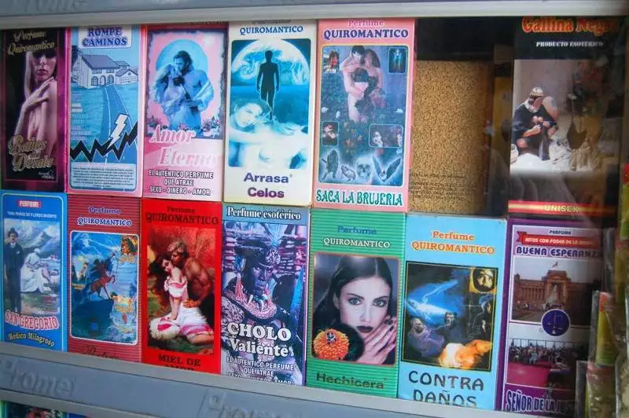Click the Miel de Amor box
This screenshot has height=418, width=629.
(181, 284)
